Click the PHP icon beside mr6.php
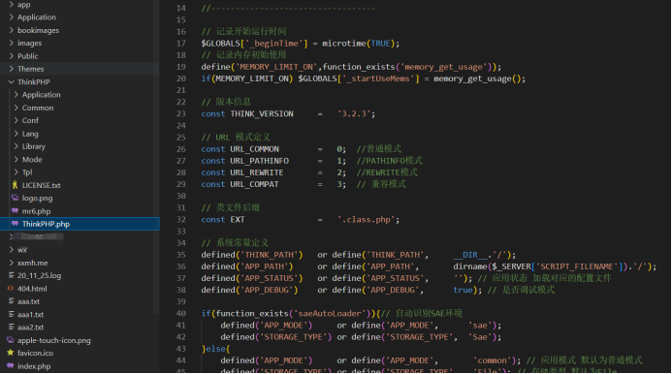 click(15, 211)
